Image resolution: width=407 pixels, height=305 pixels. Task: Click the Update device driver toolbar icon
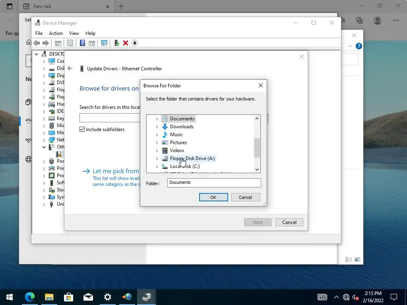(x=116, y=43)
